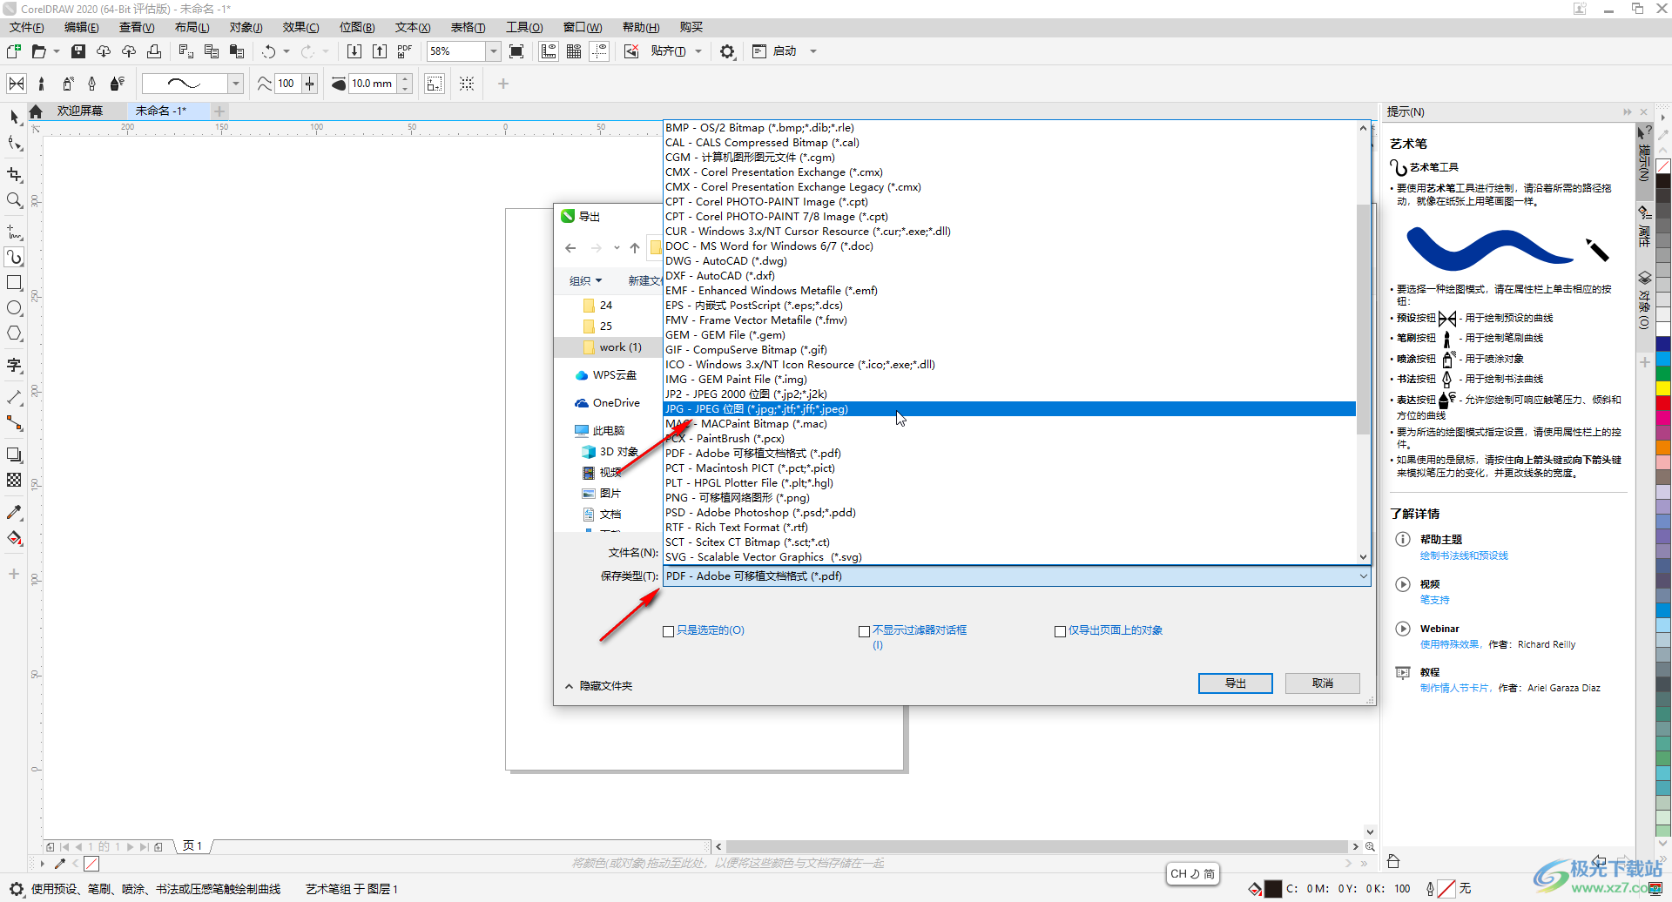Open the 组织 dropdown in export dialog
1672x902 pixels.
pos(585,280)
